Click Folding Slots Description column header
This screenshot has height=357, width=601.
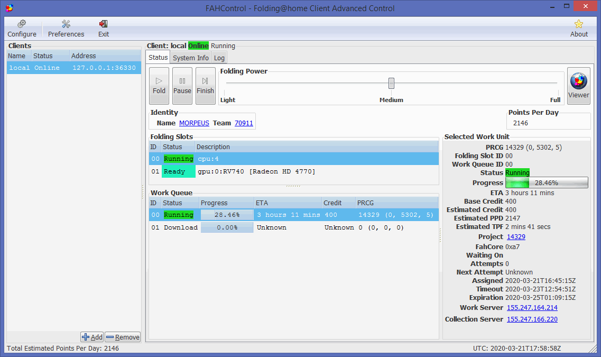click(317, 147)
